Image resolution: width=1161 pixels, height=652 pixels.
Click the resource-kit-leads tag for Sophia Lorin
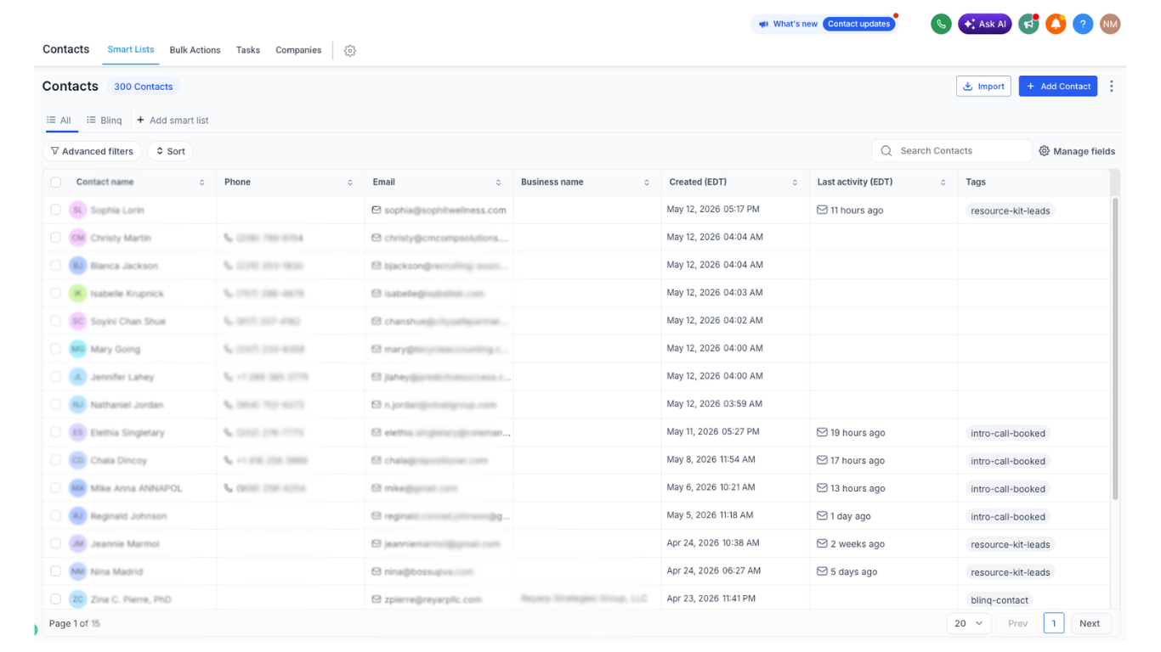tap(1011, 211)
